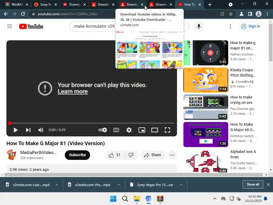Follow the Learn more link in the player

click(x=73, y=92)
